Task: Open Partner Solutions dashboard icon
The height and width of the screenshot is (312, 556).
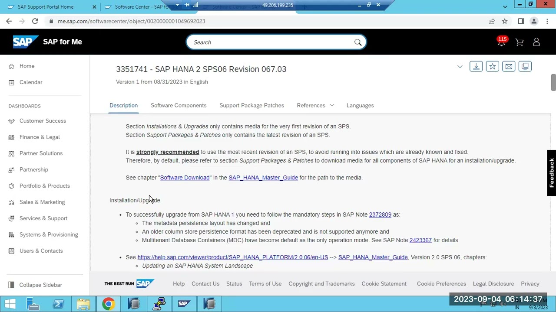Action: pos(11,153)
